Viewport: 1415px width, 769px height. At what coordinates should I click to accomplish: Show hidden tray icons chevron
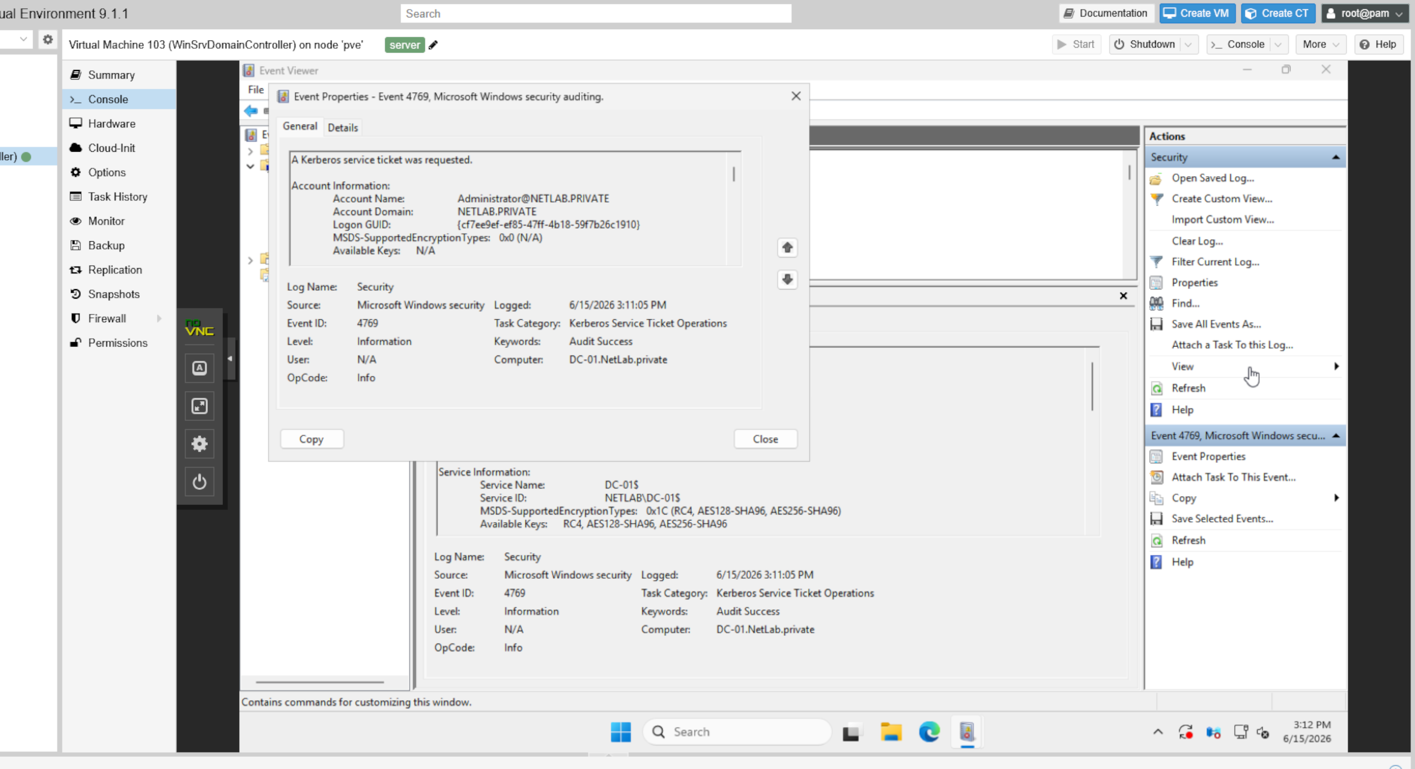(x=1157, y=732)
